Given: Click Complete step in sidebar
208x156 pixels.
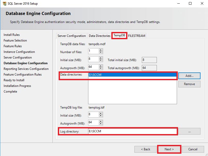Looking at the screenshot, I should click(10, 92).
